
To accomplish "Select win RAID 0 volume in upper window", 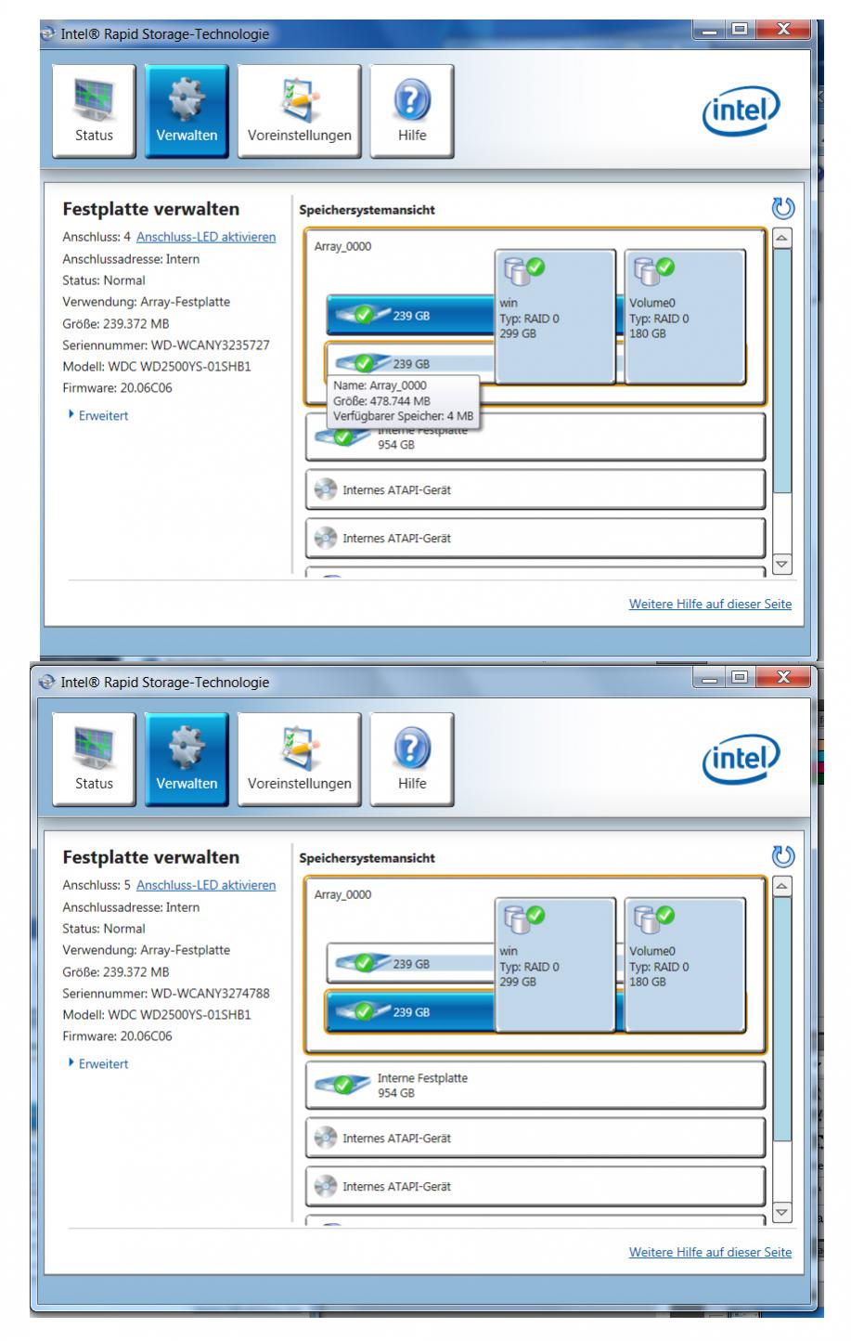I will coord(555,316).
